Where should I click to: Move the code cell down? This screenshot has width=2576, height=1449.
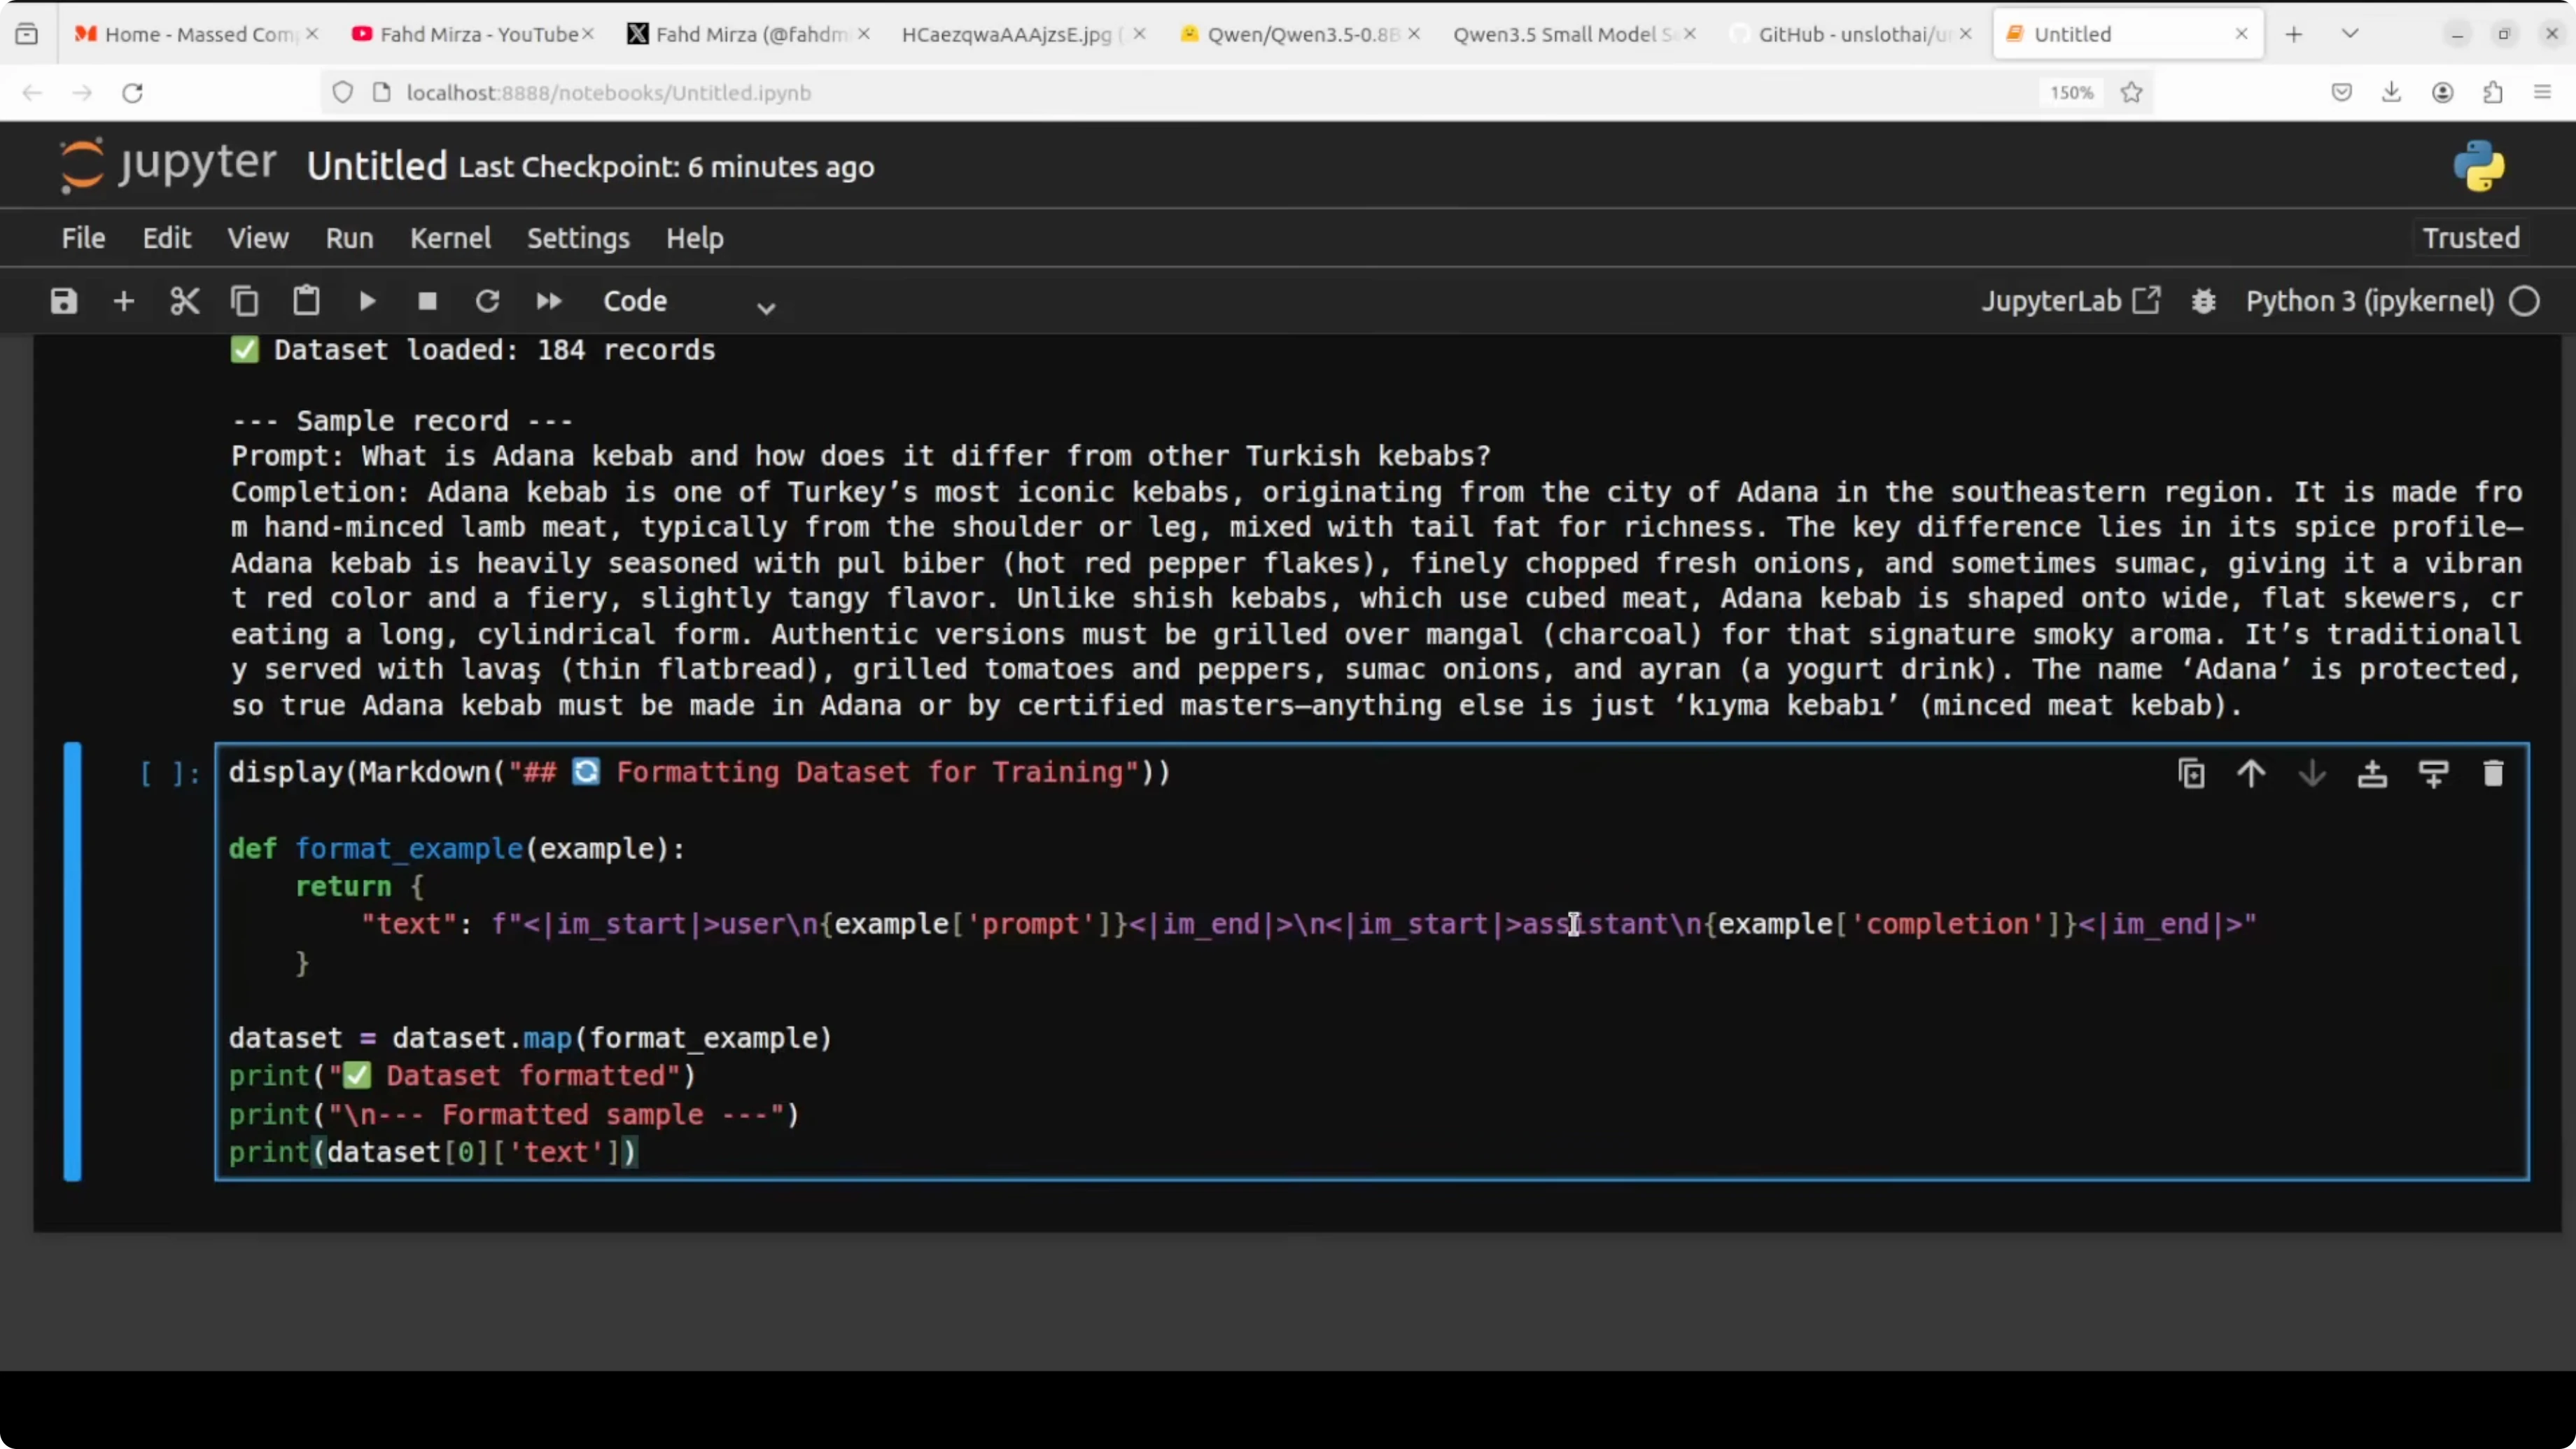click(x=2312, y=773)
